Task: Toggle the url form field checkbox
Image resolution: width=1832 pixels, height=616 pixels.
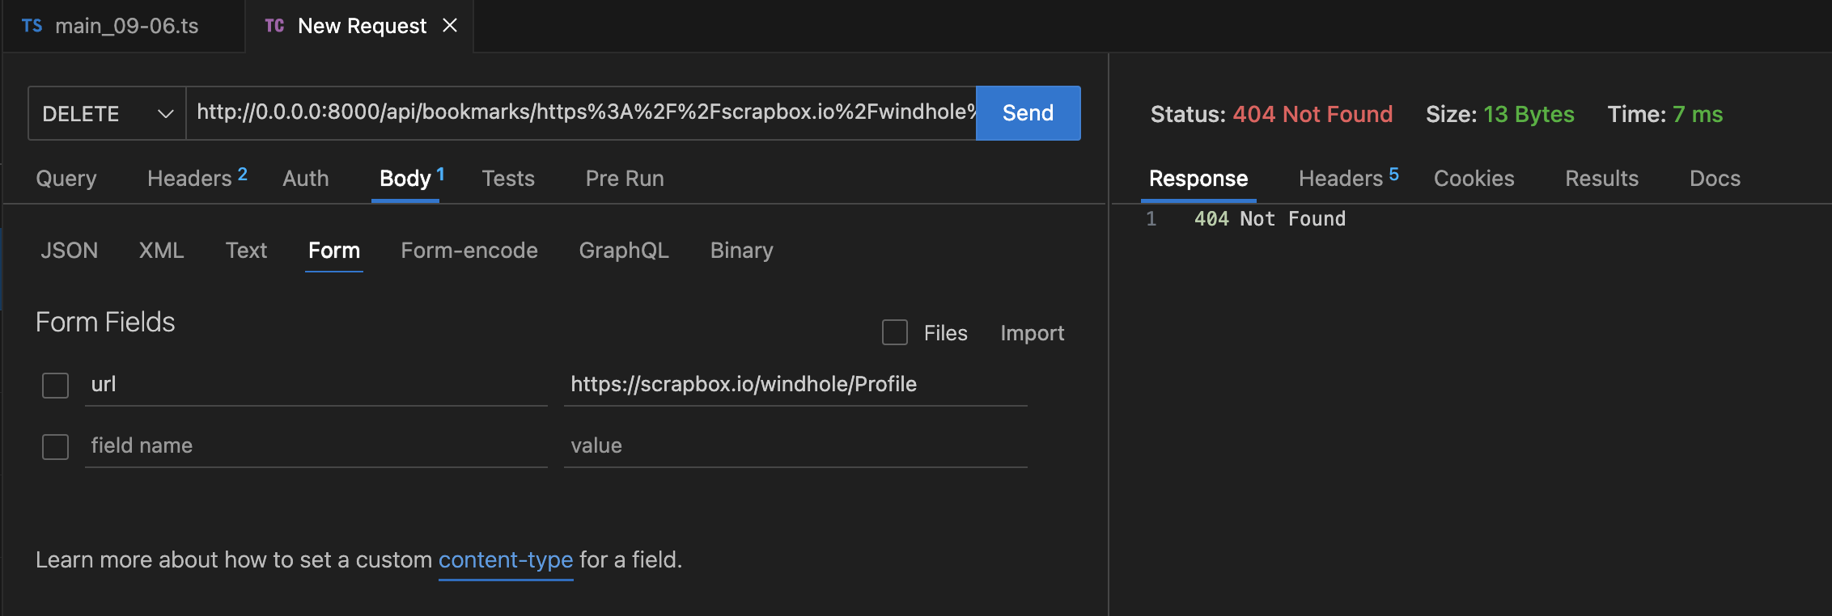Action: pos(56,385)
